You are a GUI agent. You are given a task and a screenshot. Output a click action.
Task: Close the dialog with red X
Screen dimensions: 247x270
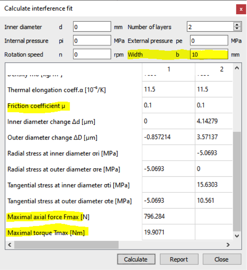point(241,9)
